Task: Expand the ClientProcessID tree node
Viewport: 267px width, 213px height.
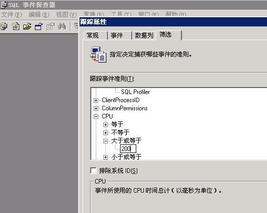Action: click(x=96, y=100)
